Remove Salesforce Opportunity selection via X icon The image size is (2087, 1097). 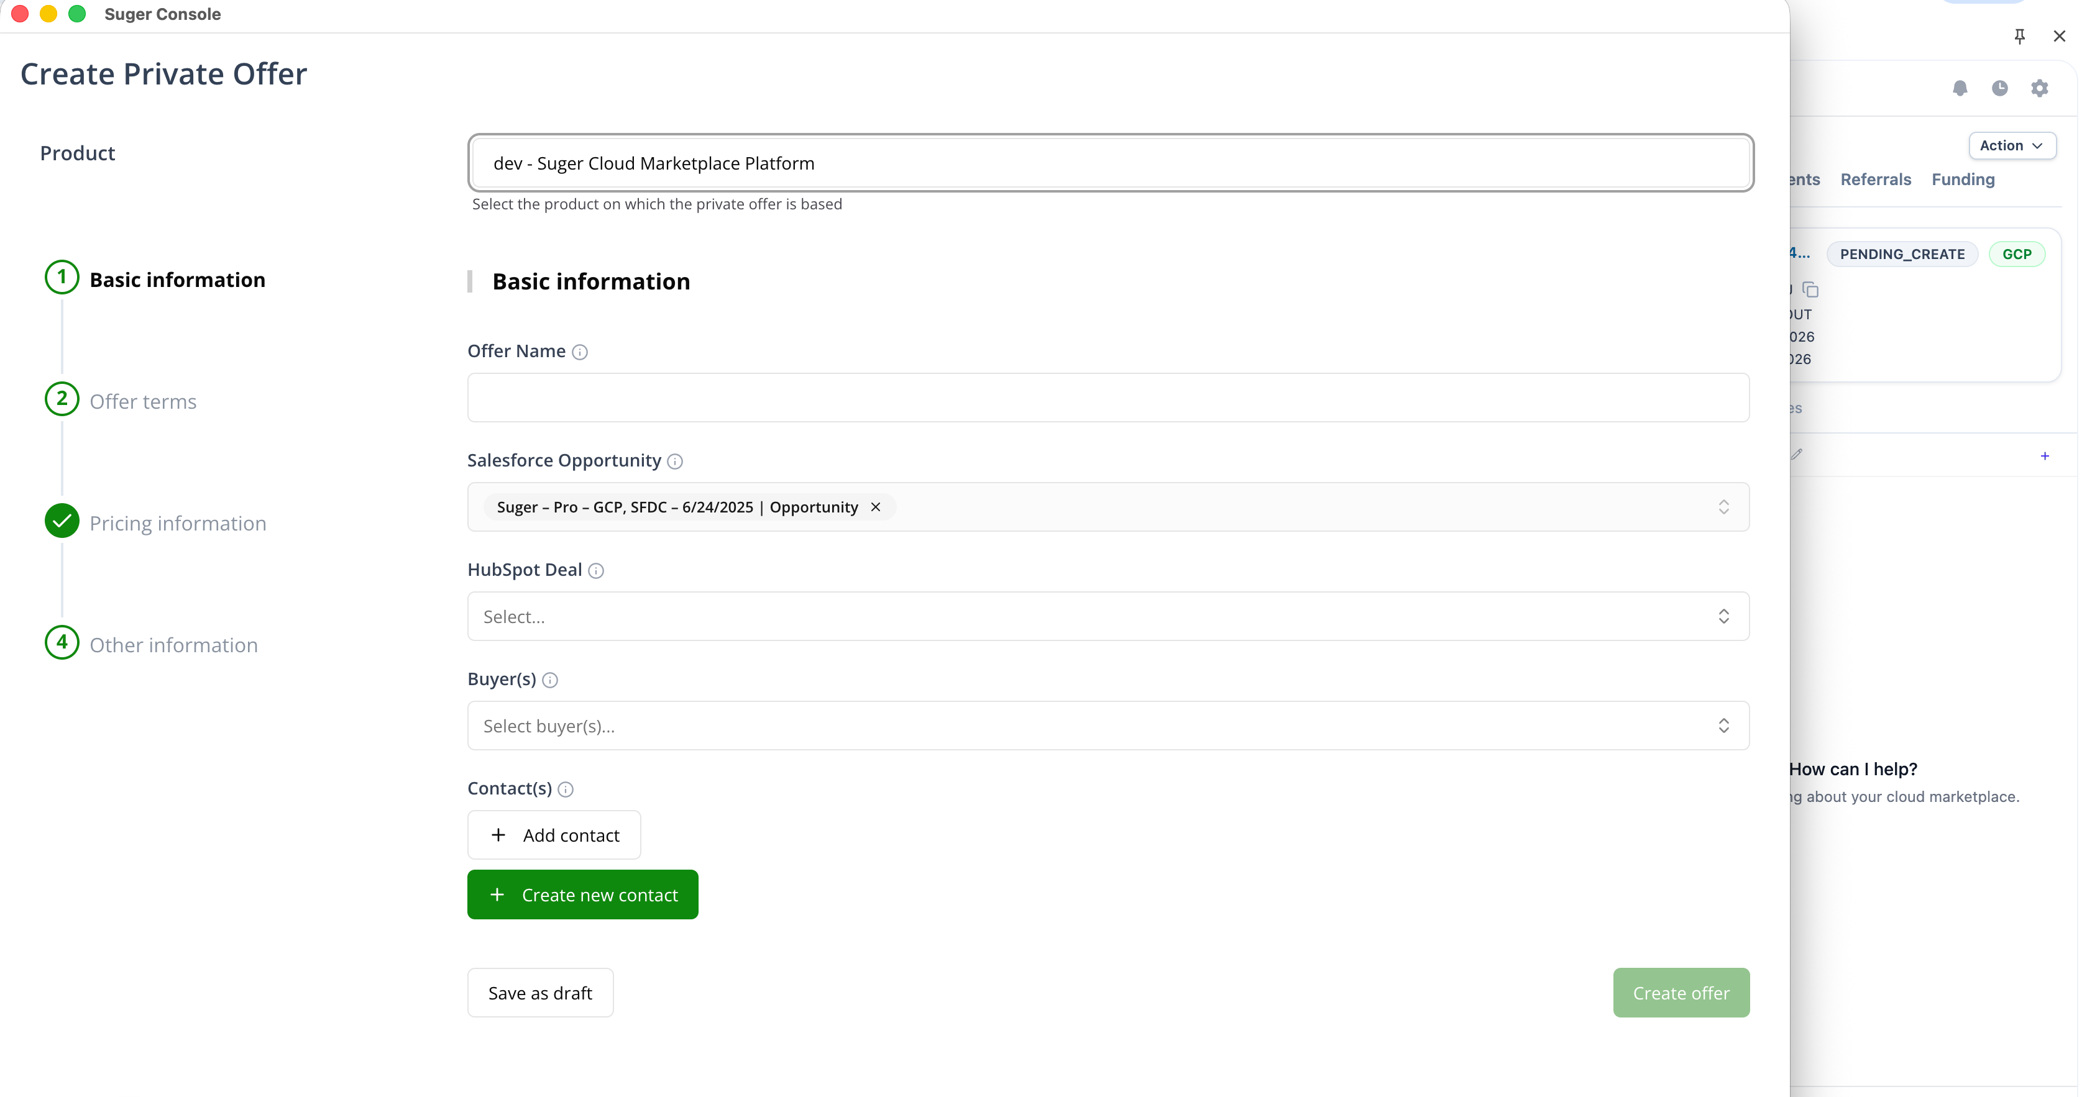[x=876, y=507]
